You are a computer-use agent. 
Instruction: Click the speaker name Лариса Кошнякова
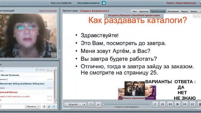coord(48,11)
